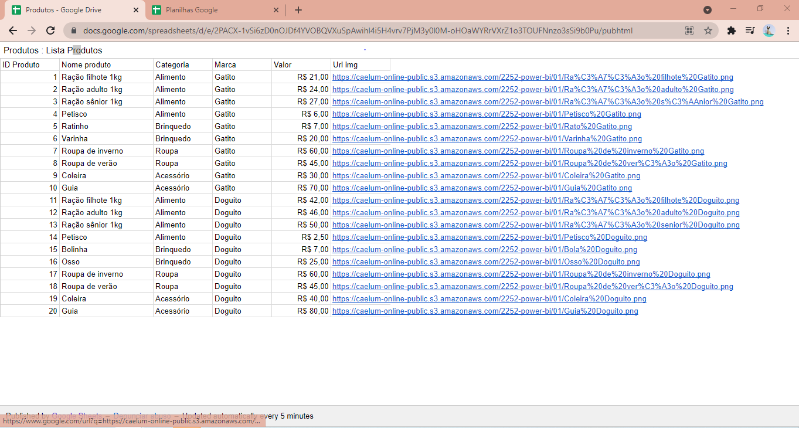Screen dimensions: 799x428
Task: Open the Bola Doguito image link
Action: pos(485,249)
